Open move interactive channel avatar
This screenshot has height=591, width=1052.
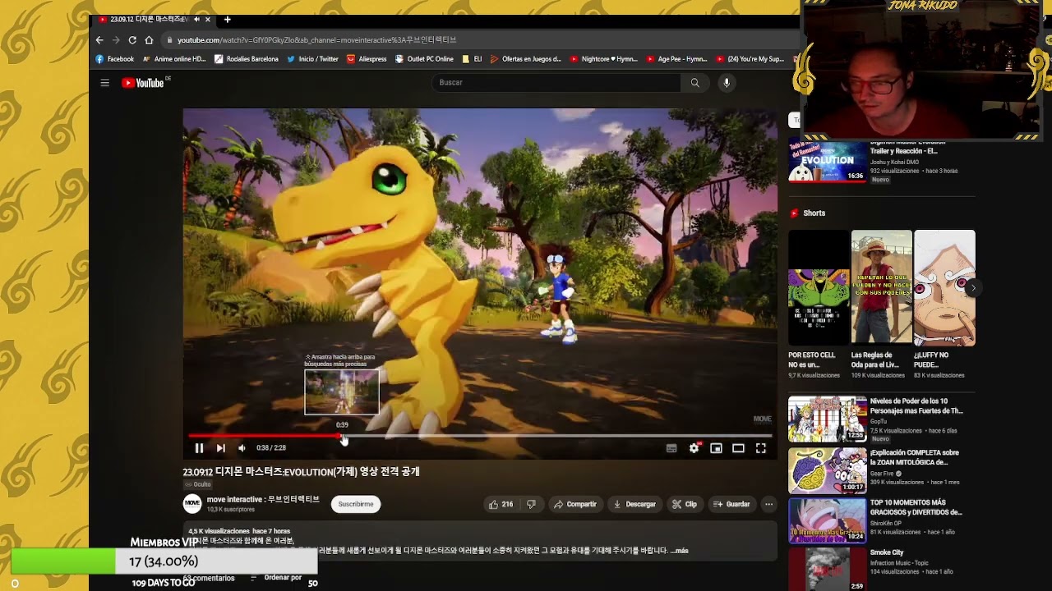(191, 503)
